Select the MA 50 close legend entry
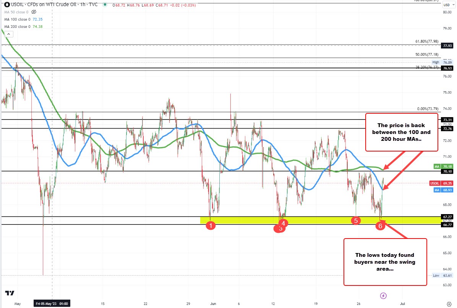 click(x=16, y=12)
